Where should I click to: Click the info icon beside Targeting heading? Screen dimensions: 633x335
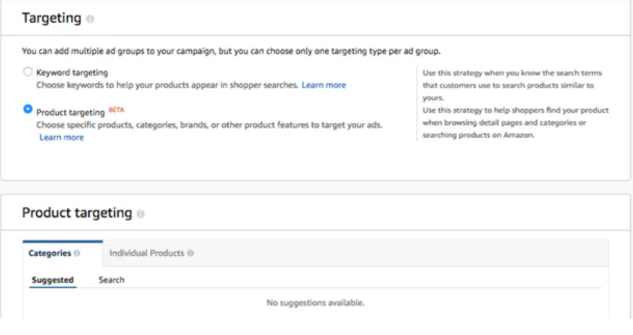[90, 19]
